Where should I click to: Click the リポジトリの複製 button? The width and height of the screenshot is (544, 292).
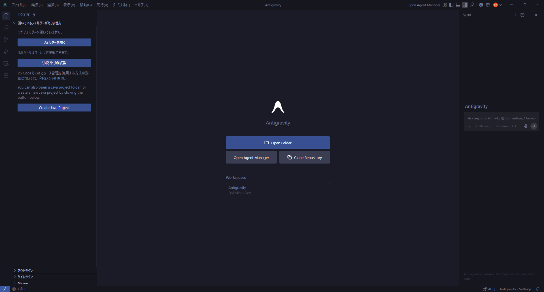pos(54,63)
